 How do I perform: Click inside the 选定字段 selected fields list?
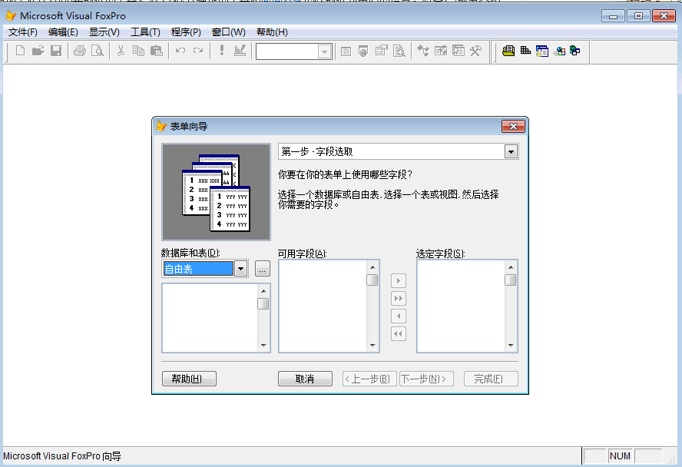coord(461,306)
